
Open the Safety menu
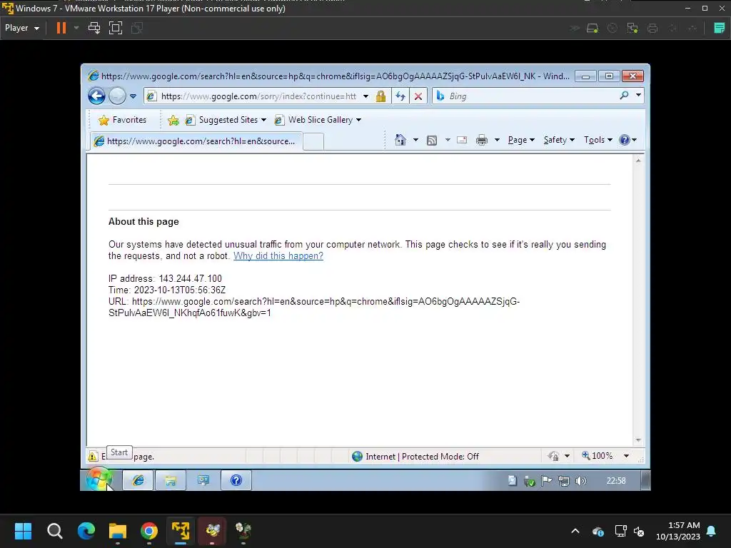pyautogui.click(x=559, y=140)
